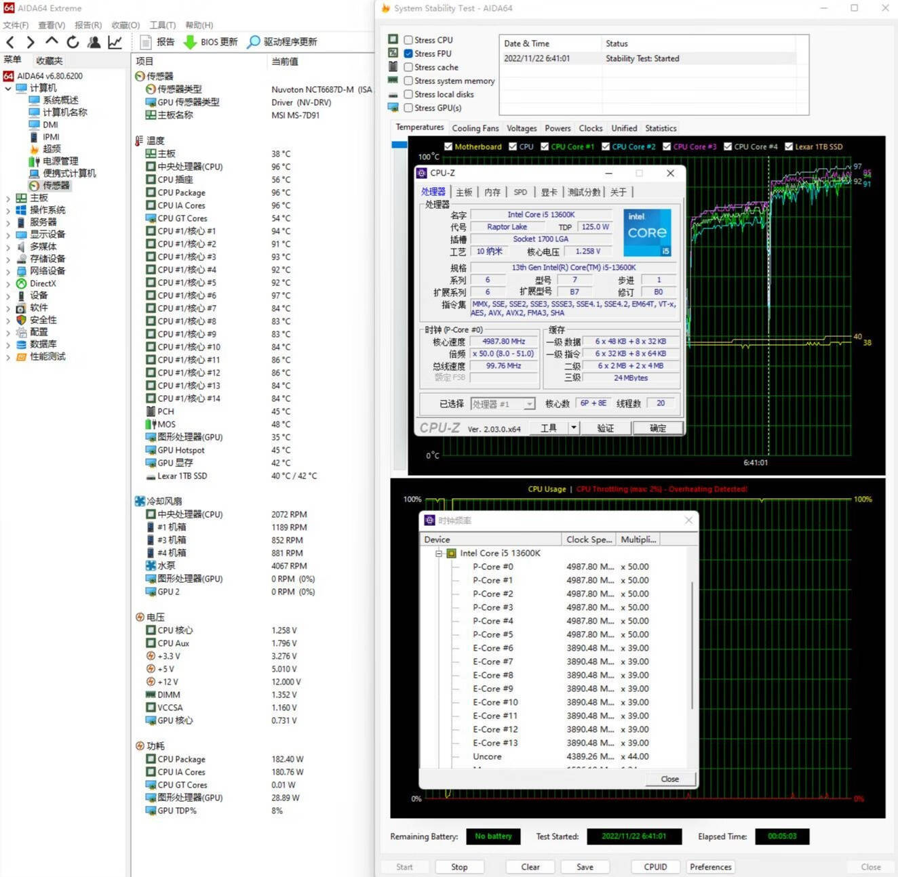
Task: Switch to the Cooling Fans tab
Action: tap(475, 128)
